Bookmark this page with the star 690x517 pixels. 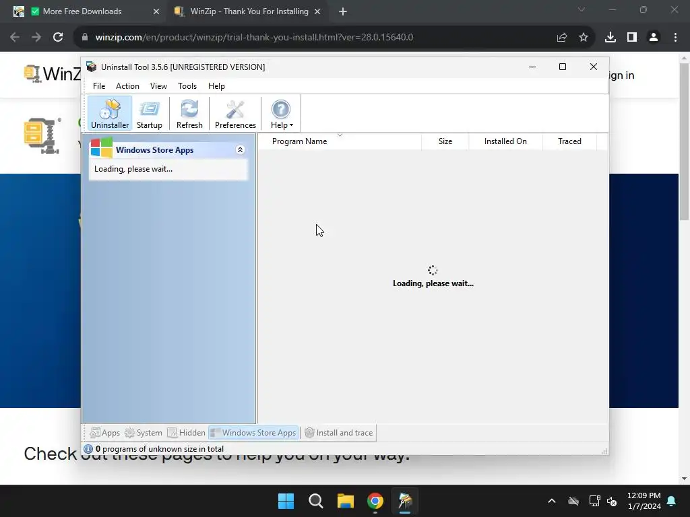pos(584,38)
